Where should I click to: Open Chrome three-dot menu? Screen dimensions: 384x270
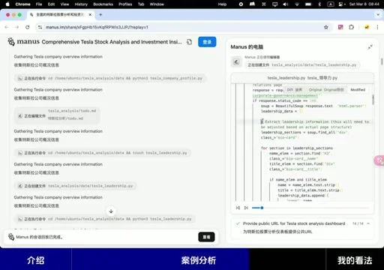pyautogui.click(x=377, y=27)
